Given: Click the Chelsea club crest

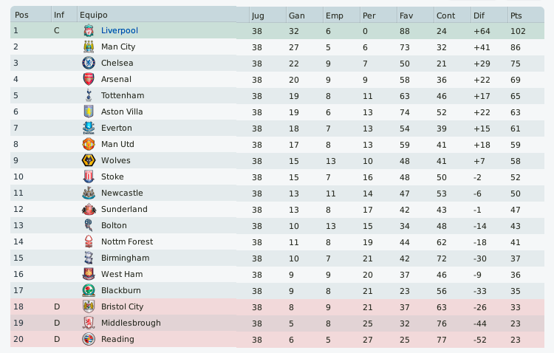Looking at the screenshot, I should (89, 64).
